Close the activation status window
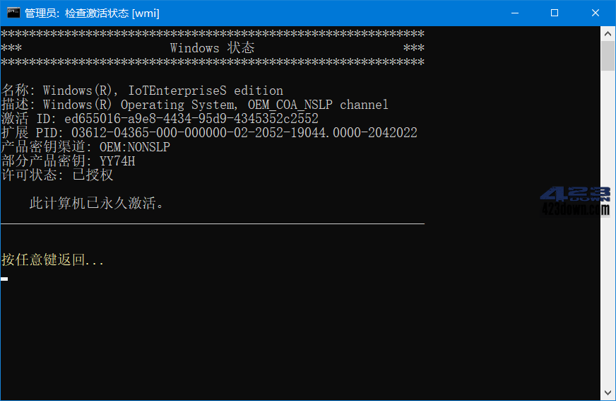 coord(596,13)
